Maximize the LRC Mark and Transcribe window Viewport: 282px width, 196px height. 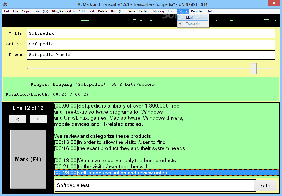(x=264, y=3)
